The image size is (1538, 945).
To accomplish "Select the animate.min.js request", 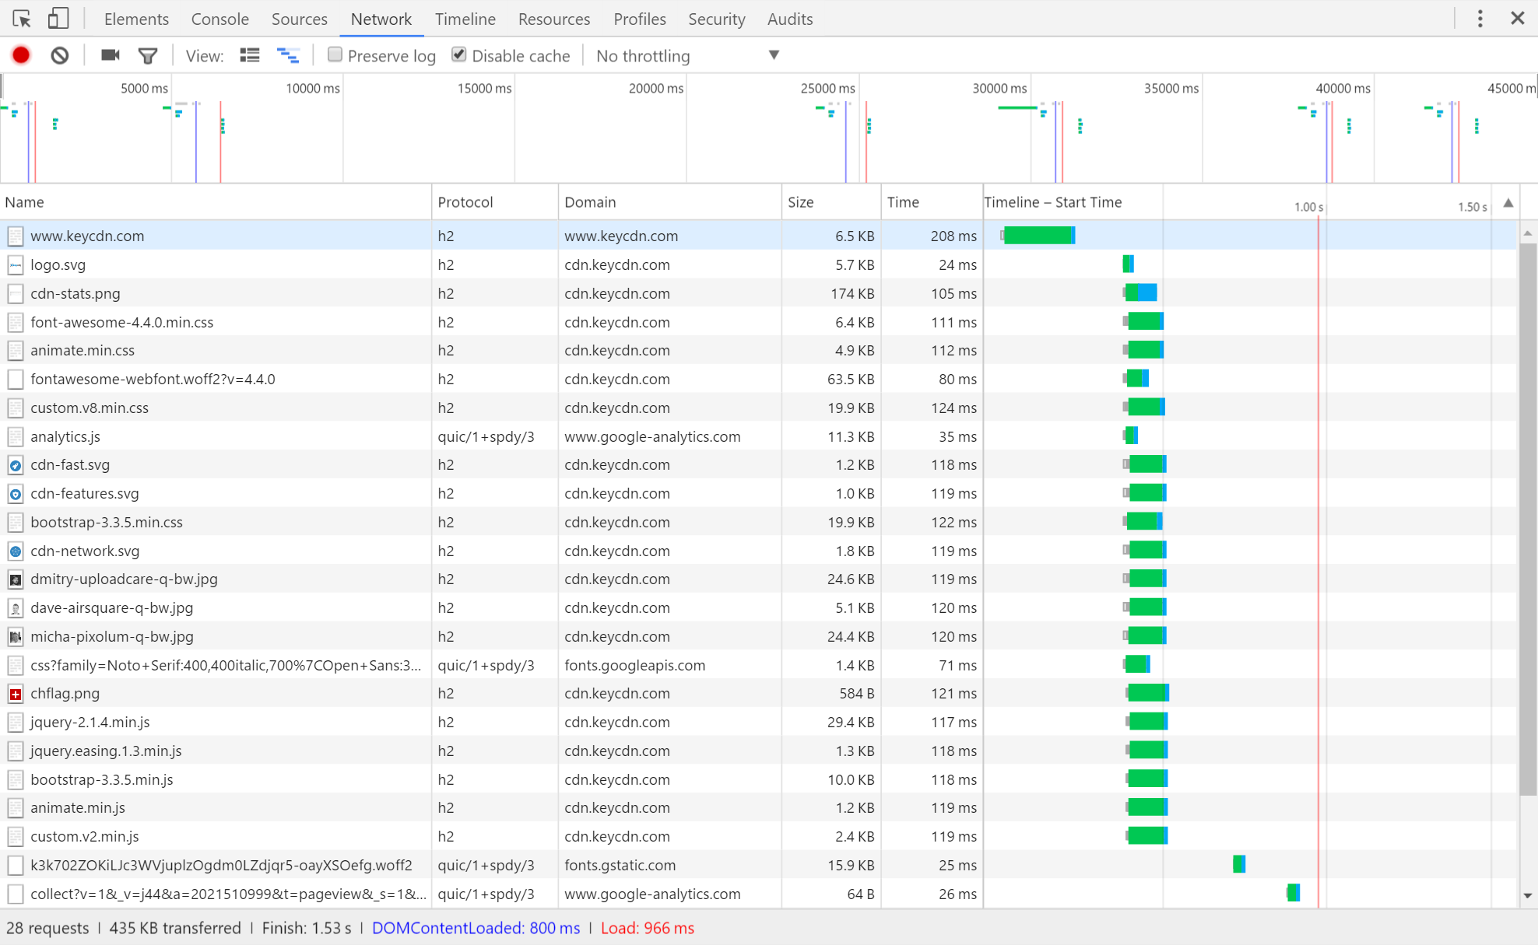I will [x=759, y=808].
